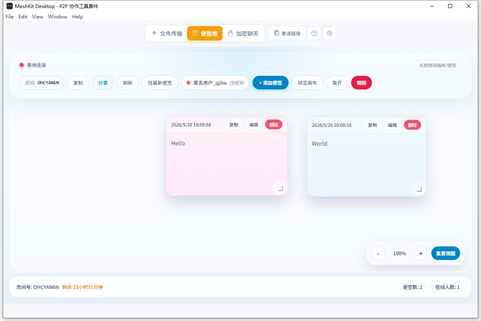The width and height of the screenshot is (481, 321).
Task: Edit the World note via 编辑
Action: pyautogui.click(x=392, y=125)
